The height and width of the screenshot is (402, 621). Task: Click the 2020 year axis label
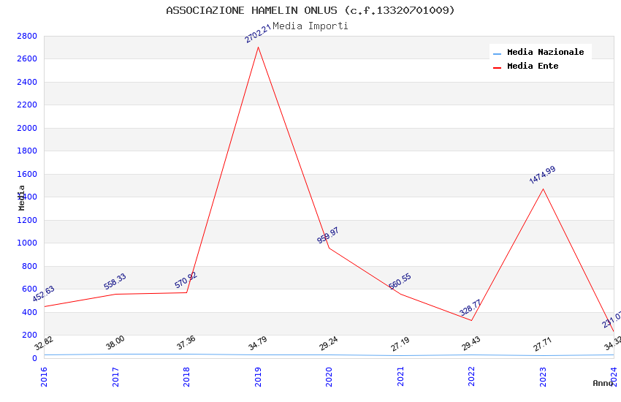point(329,376)
